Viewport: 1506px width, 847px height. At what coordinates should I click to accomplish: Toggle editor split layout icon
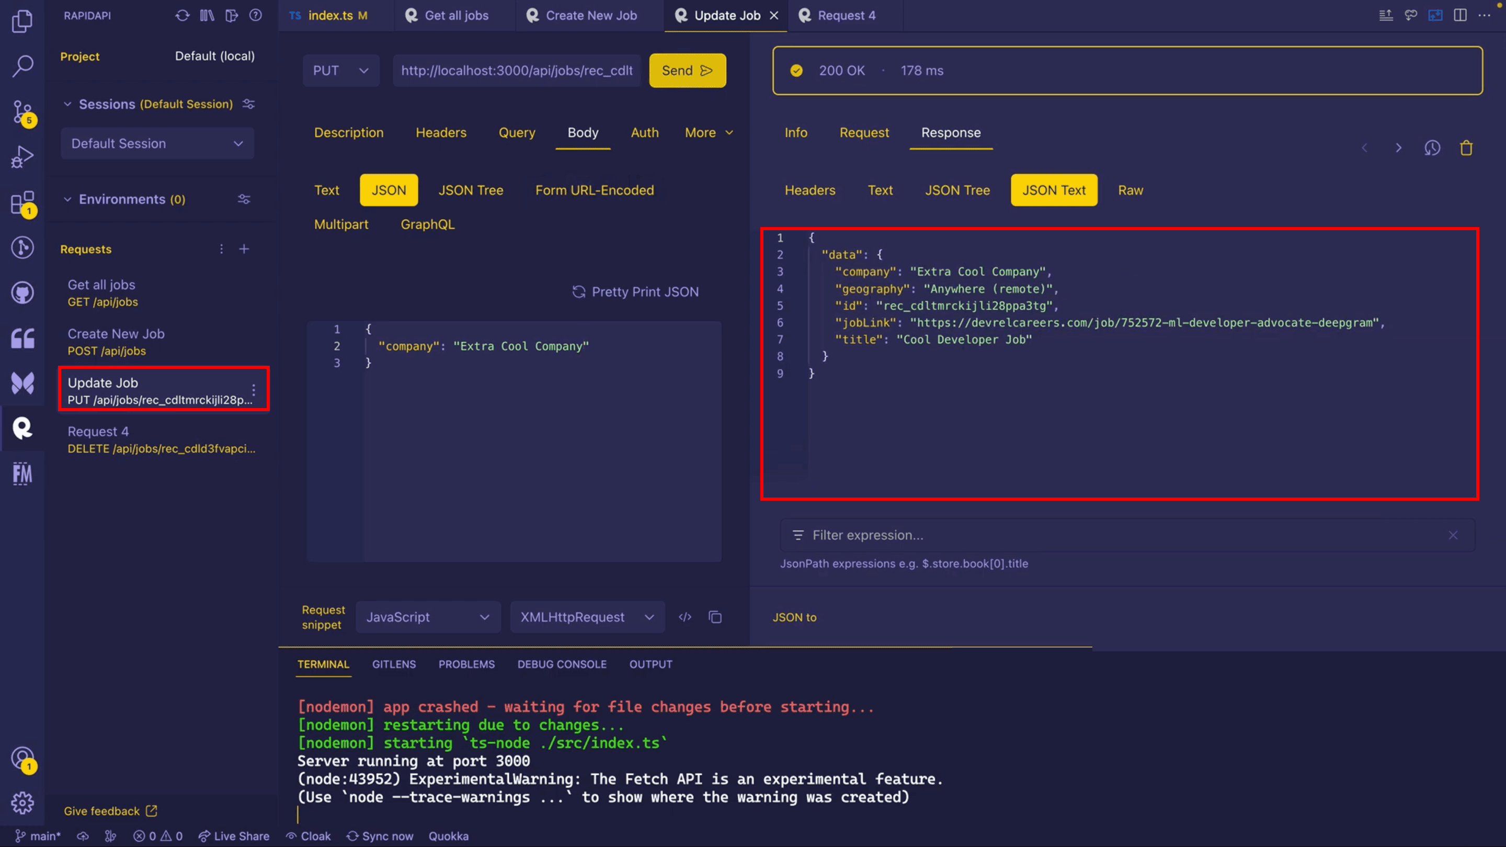pos(1460,15)
